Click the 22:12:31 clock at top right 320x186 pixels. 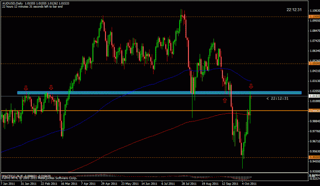click(294, 10)
